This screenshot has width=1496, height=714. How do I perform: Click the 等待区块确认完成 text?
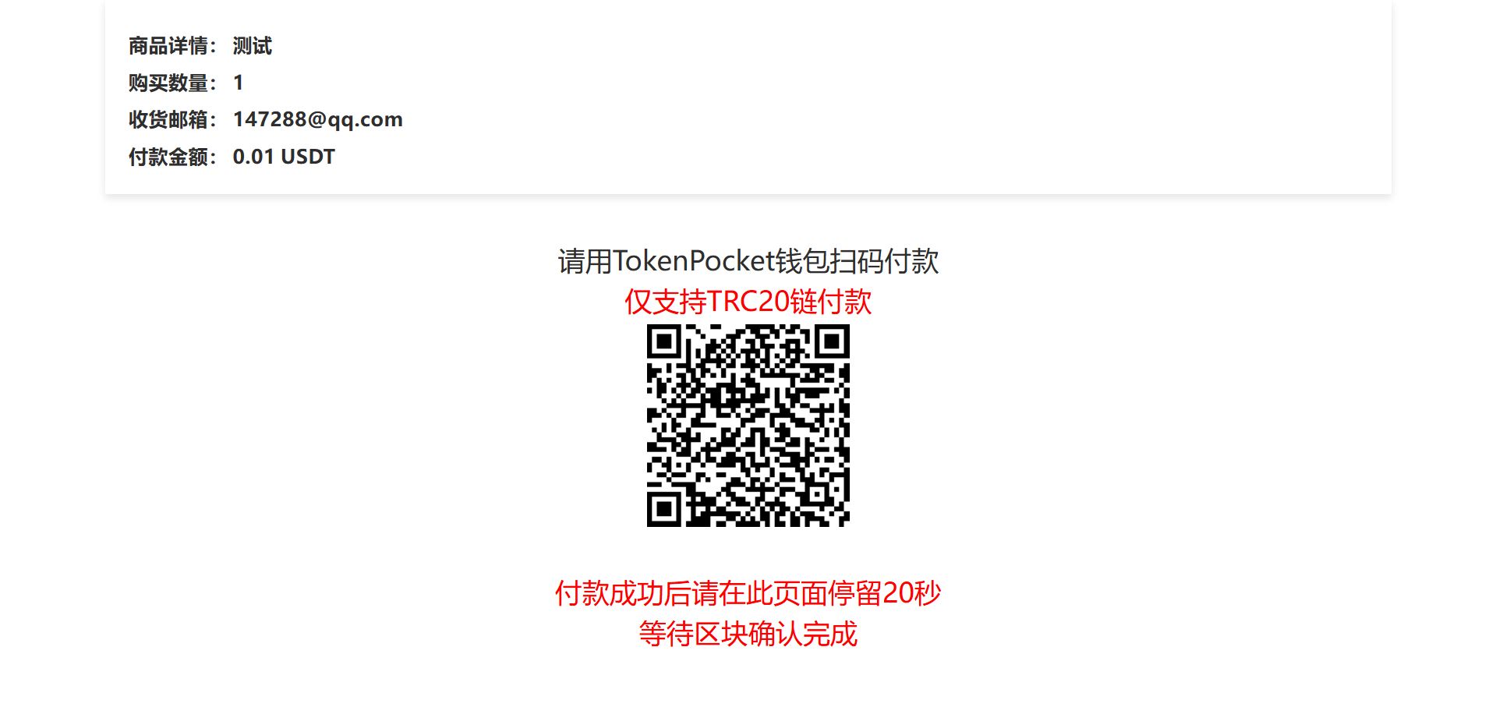(x=748, y=634)
